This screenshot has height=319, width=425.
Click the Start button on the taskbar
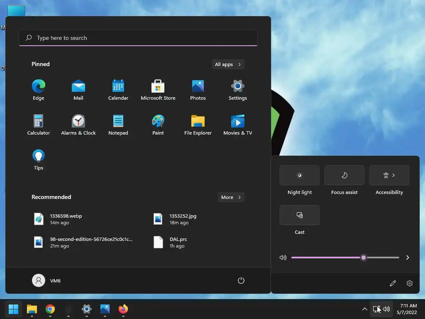click(13, 309)
